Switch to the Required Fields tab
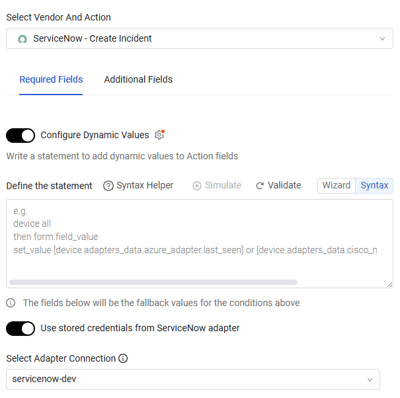Image resolution: width=400 pixels, height=398 pixels. point(51,79)
